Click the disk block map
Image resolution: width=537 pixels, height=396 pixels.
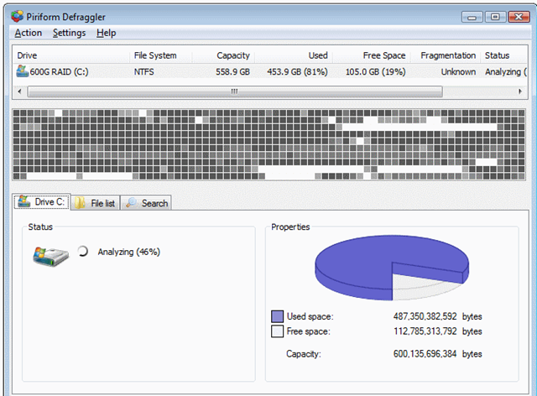pyautogui.click(x=268, y=144)
